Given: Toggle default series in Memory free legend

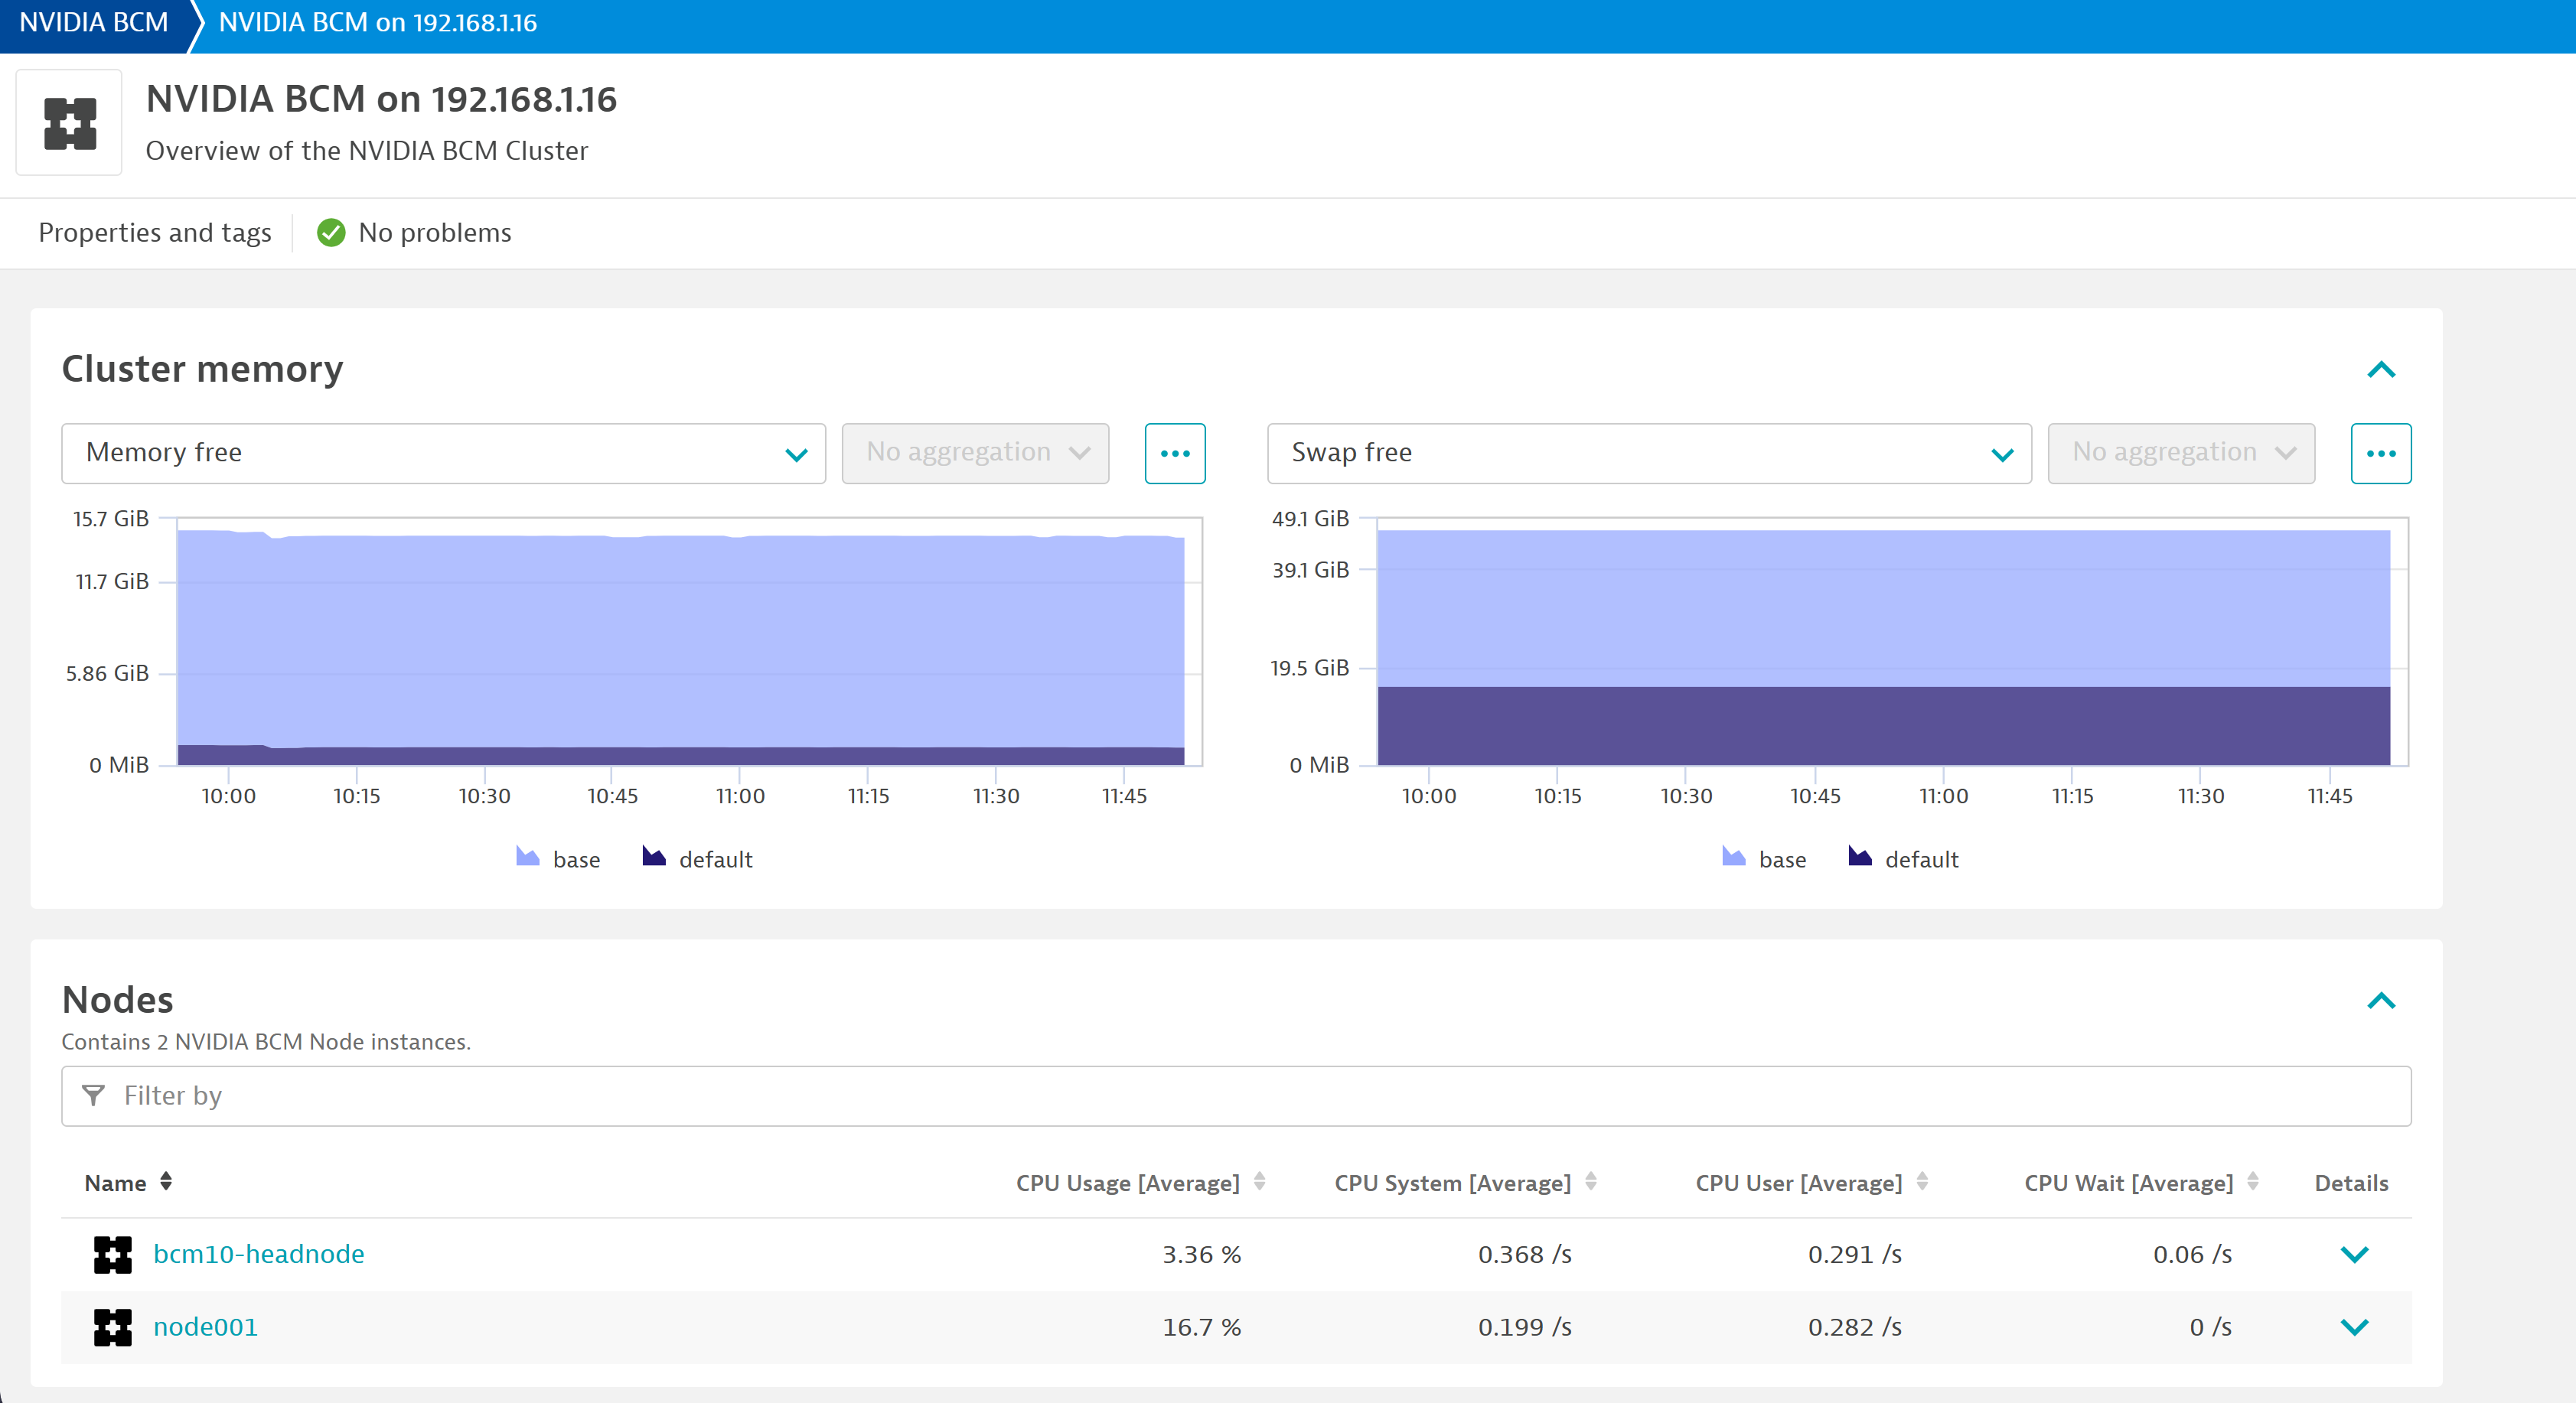Looking at the screenshot, I should click(698, 858).
